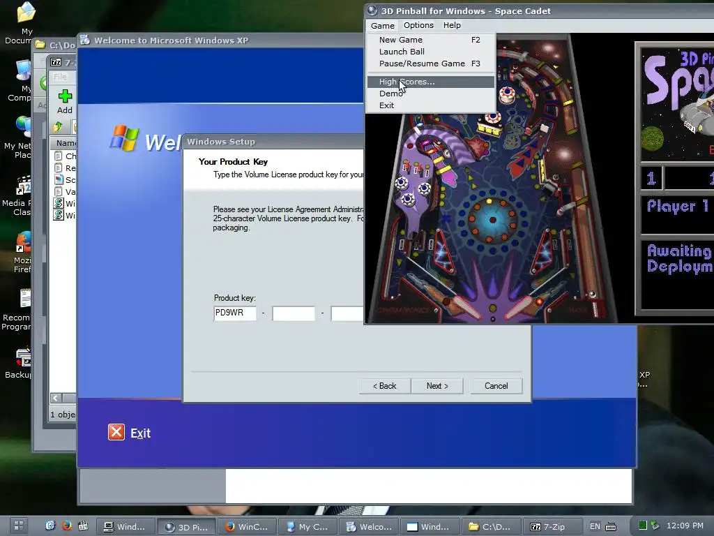714x536 pixels.
Task: Click the Start button on the taskbar
Action: coord(19,526)
